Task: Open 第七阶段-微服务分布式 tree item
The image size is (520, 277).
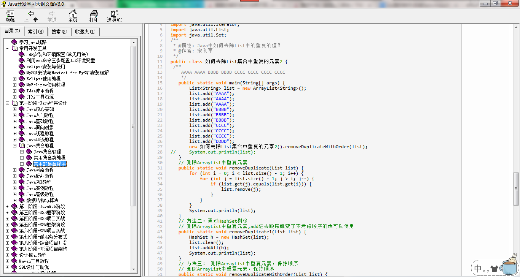Action: click(43, 237)
